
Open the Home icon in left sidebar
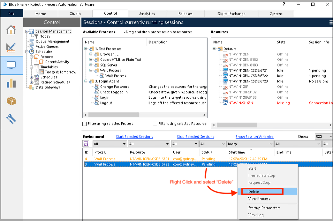coord(11,29)
